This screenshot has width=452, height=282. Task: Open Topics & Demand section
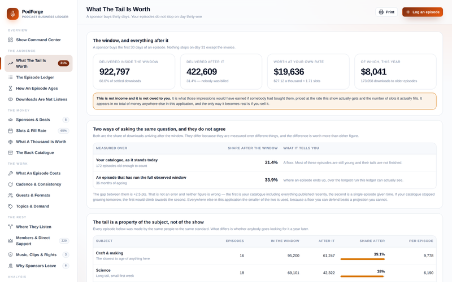click(38, 206)
